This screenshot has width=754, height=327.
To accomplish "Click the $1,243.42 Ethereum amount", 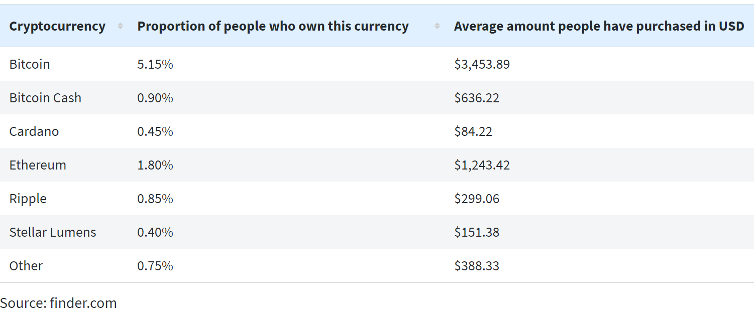I will click(482, 165).
